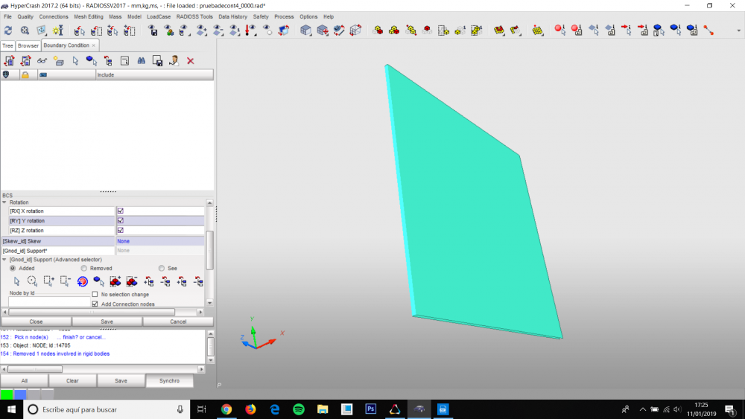
Task: Select the Added radio button
Action: pos(13,268)
